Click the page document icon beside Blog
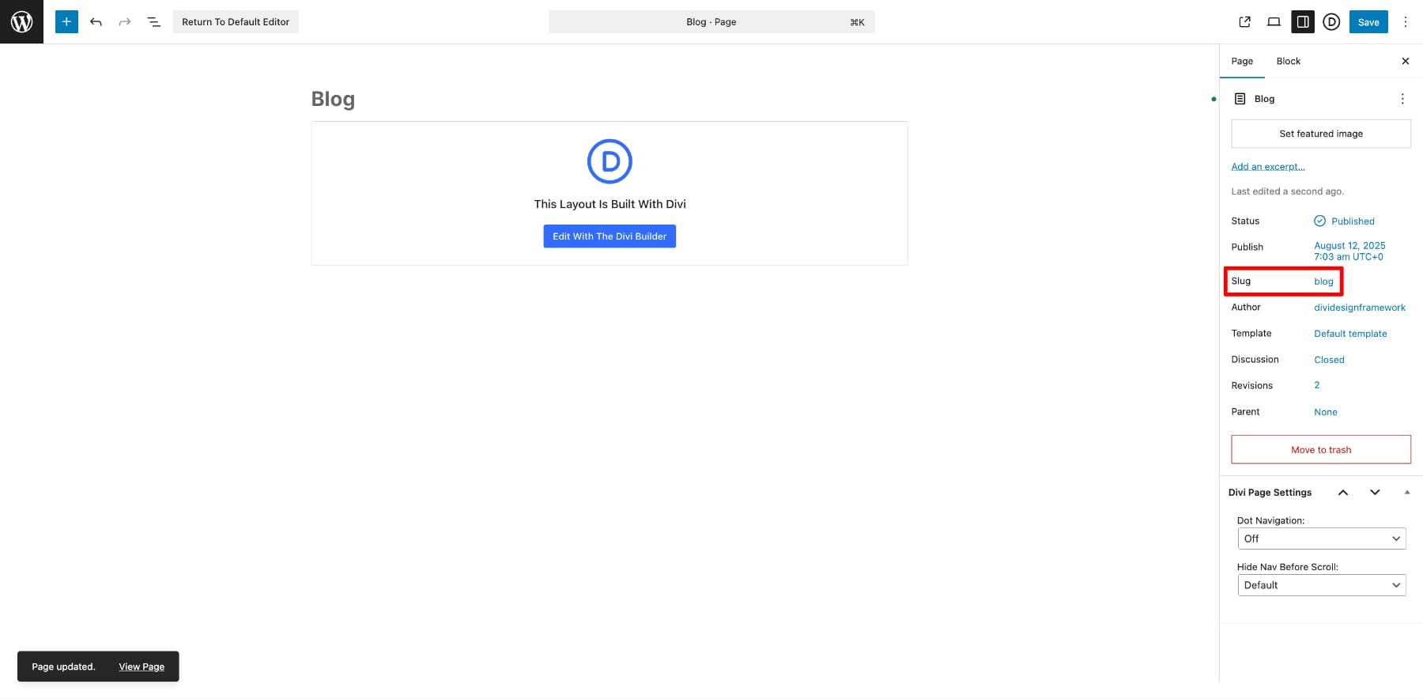1423x699 pixels. tap(1240, 99)
